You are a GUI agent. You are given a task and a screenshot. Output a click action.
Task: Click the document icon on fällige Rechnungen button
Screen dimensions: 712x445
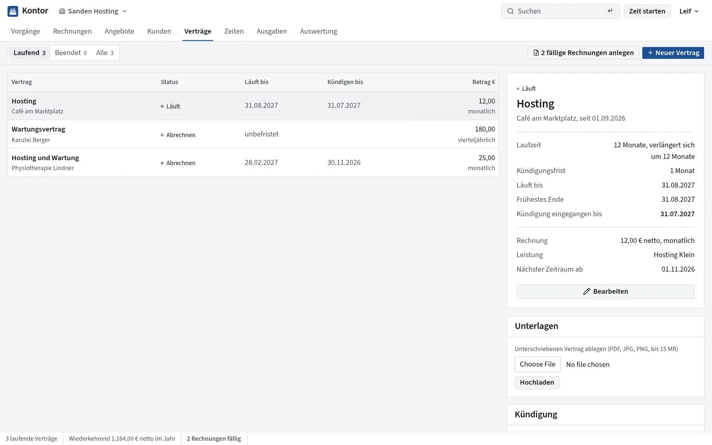pyautogui.click(x=536, y=53)
